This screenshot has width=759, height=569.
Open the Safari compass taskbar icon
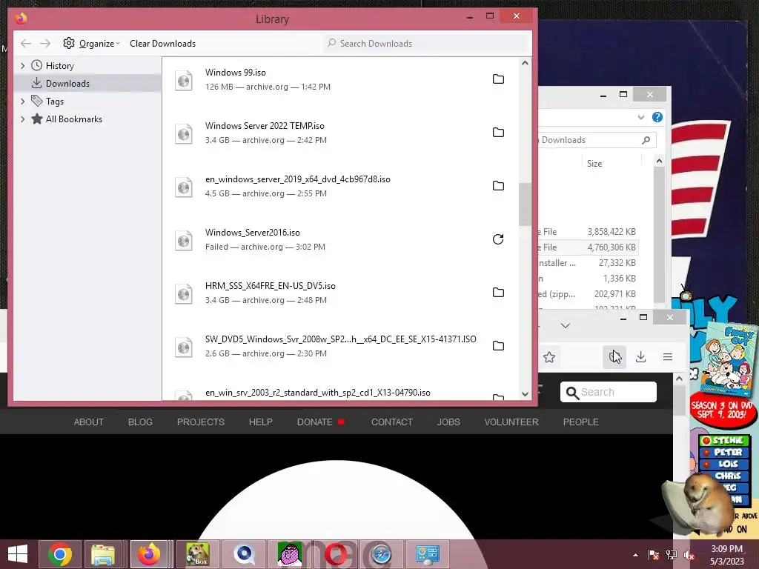coord(381,554)
